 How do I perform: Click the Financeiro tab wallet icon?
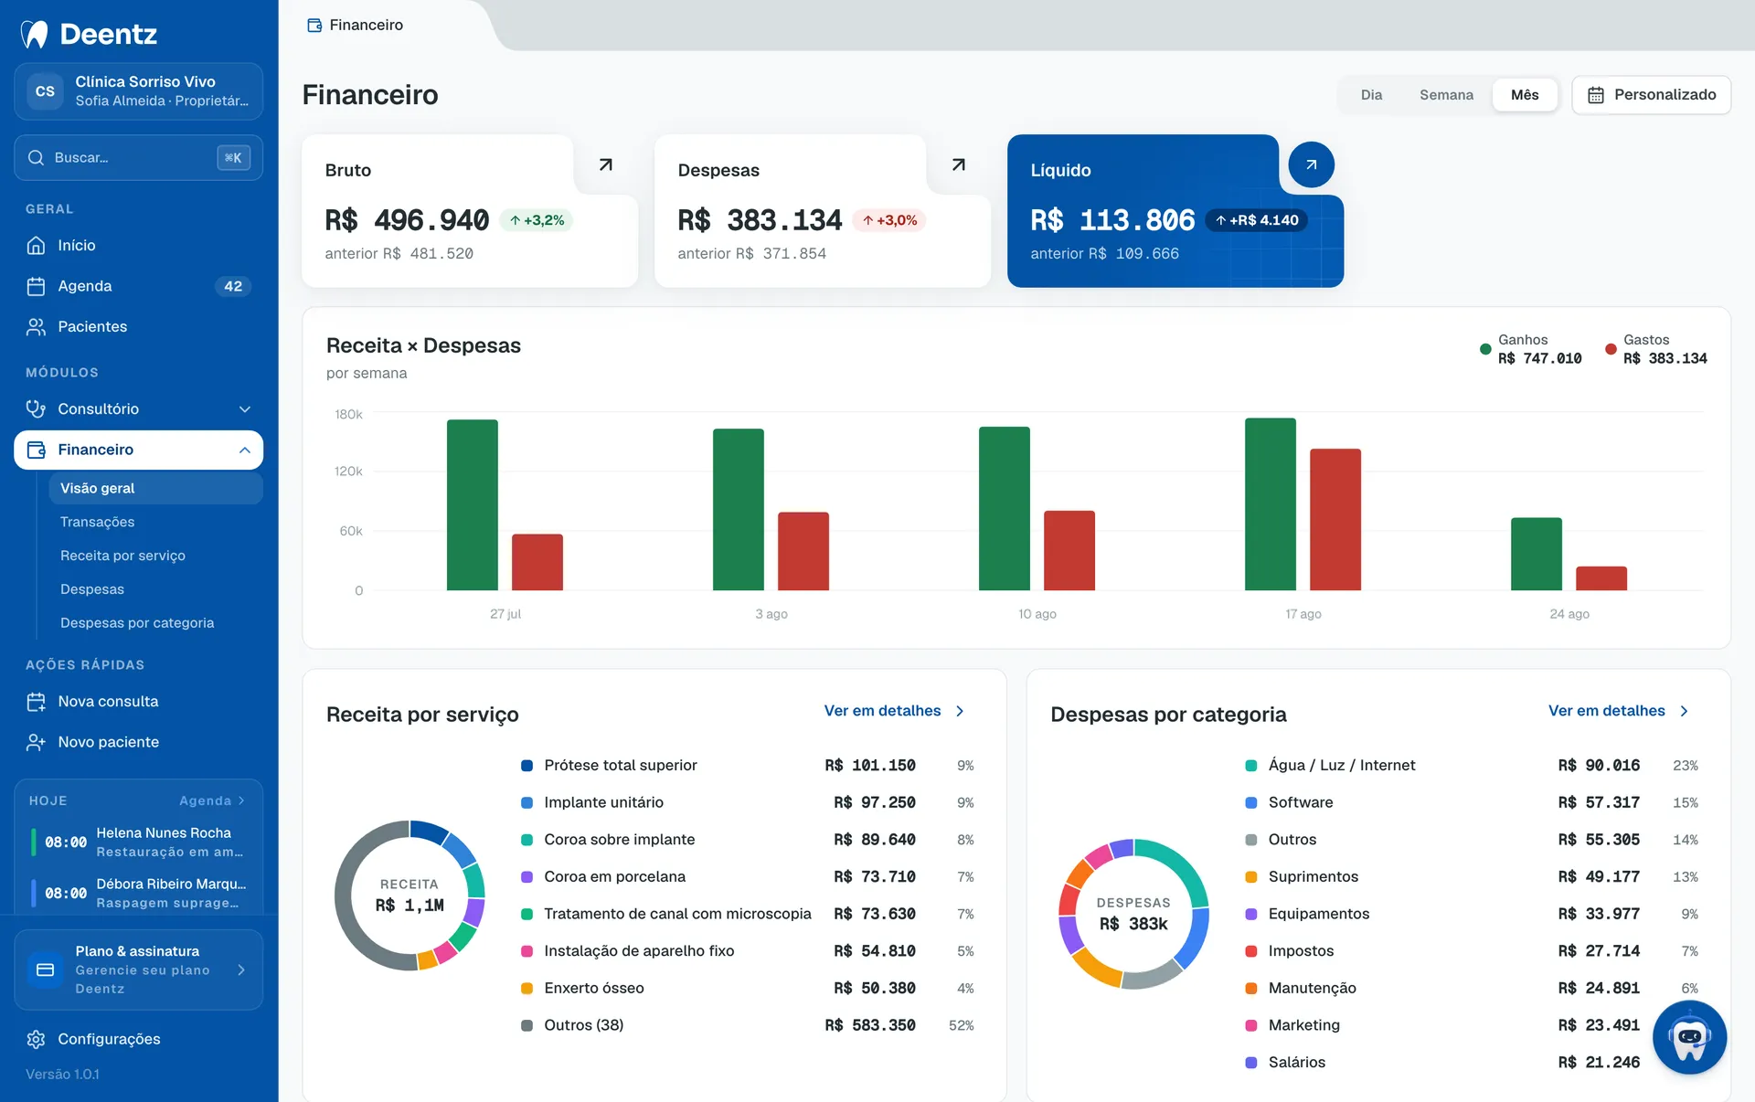pyautogui.click(x=314, y=25)
